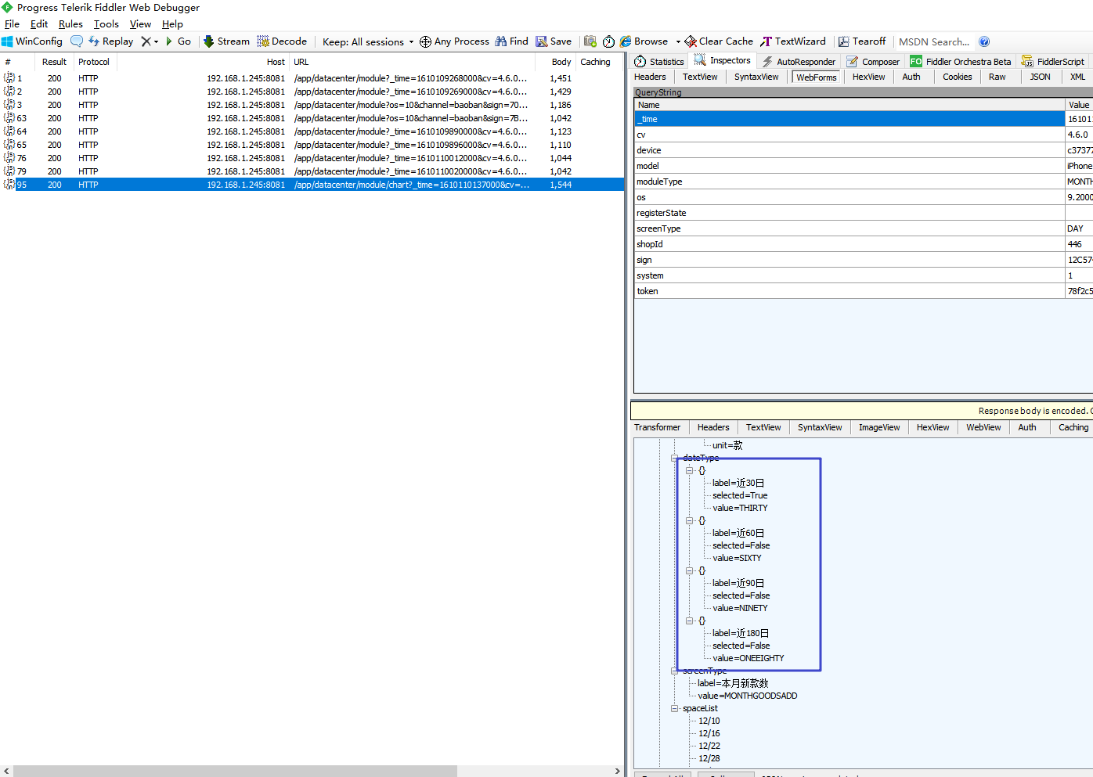Open the File menu
Screen dimensions: 1093x777
(x=12, y=24)
